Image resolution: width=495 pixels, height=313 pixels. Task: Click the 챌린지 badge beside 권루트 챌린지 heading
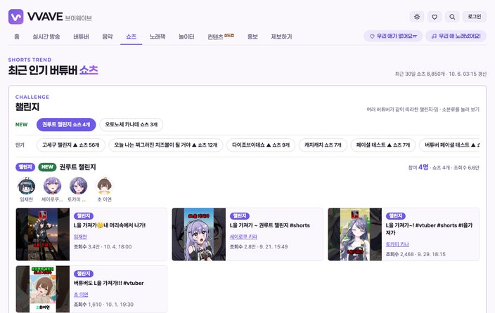25,167
